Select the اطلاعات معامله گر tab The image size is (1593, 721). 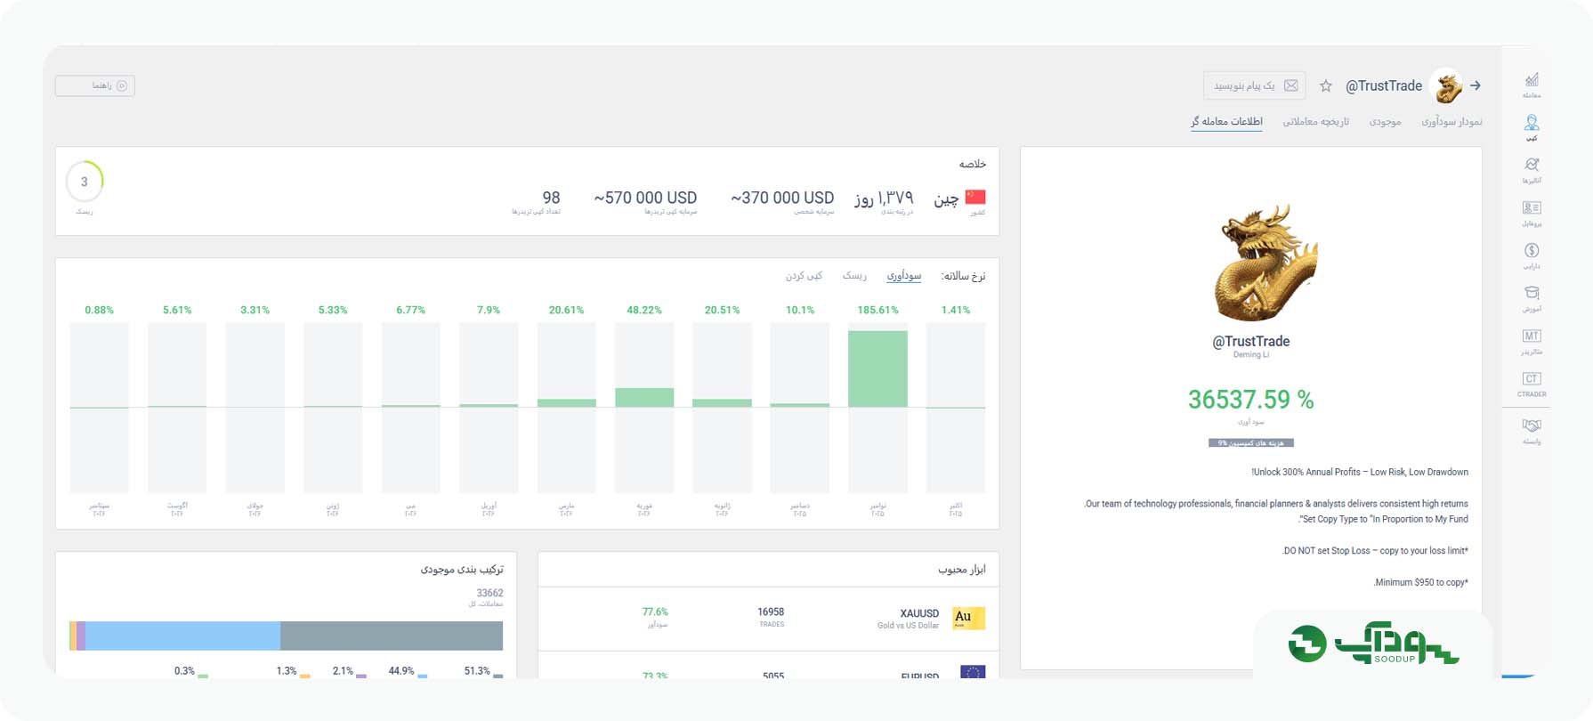(x=1226, y=121)
